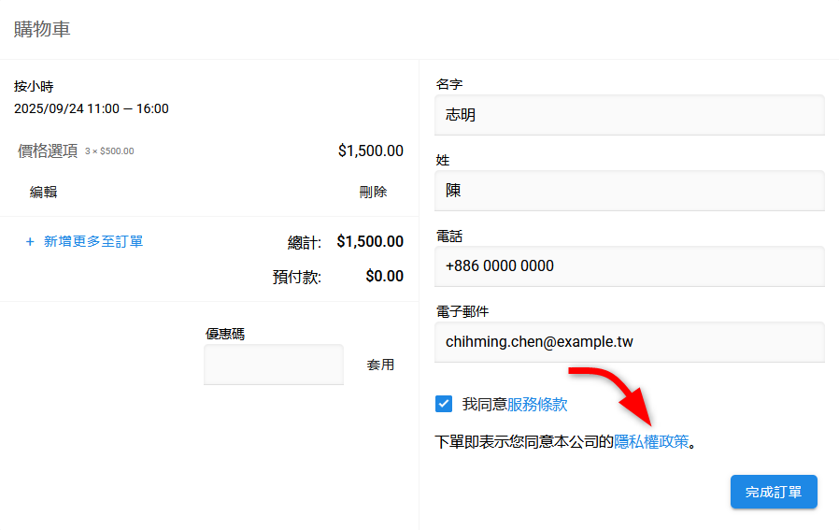Screen dimensions: 839x530
Task: Click the 名字 field containing 志明
Action: tap(629, 115)
